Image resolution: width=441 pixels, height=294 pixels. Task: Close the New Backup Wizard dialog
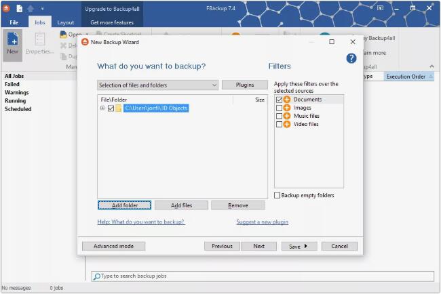pyautogui.click(x=353, y=42)
